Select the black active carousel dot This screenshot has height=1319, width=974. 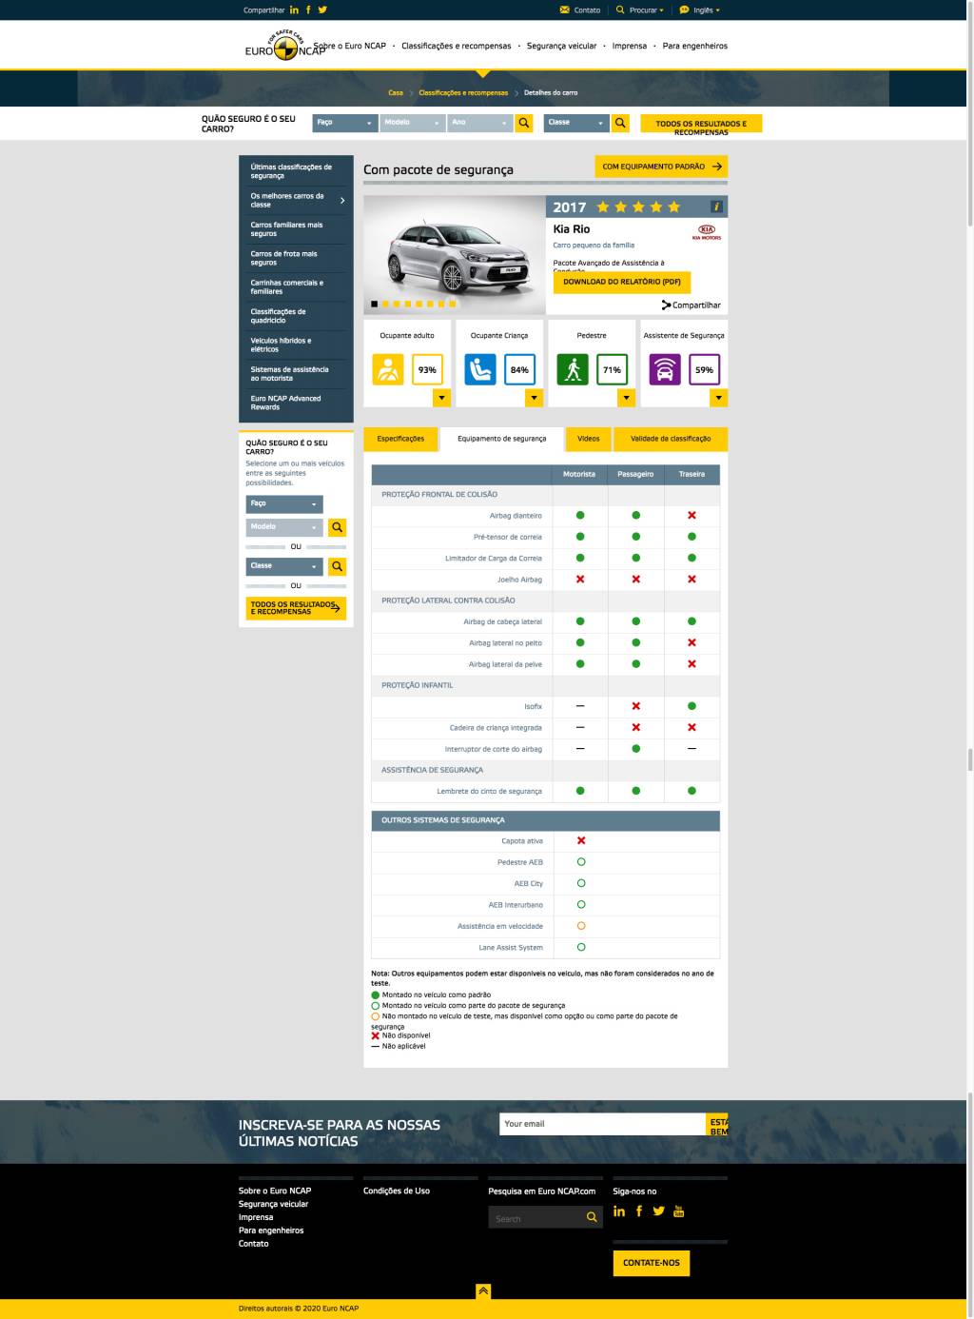coord(374,305)
